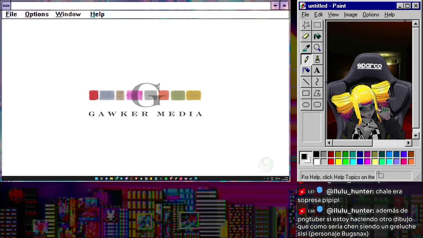This screenshot has height=238, width=423.
Task: Open the File menu in Paint
Action: (x=305, y=15)
